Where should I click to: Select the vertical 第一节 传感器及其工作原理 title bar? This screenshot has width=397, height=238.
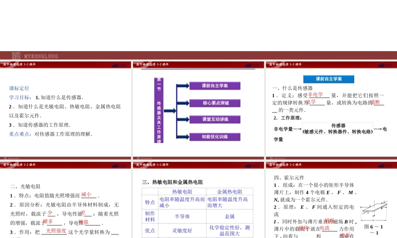tap(158, 111)
